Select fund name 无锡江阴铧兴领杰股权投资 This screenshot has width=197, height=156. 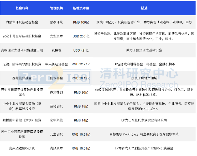coord(22,64)
